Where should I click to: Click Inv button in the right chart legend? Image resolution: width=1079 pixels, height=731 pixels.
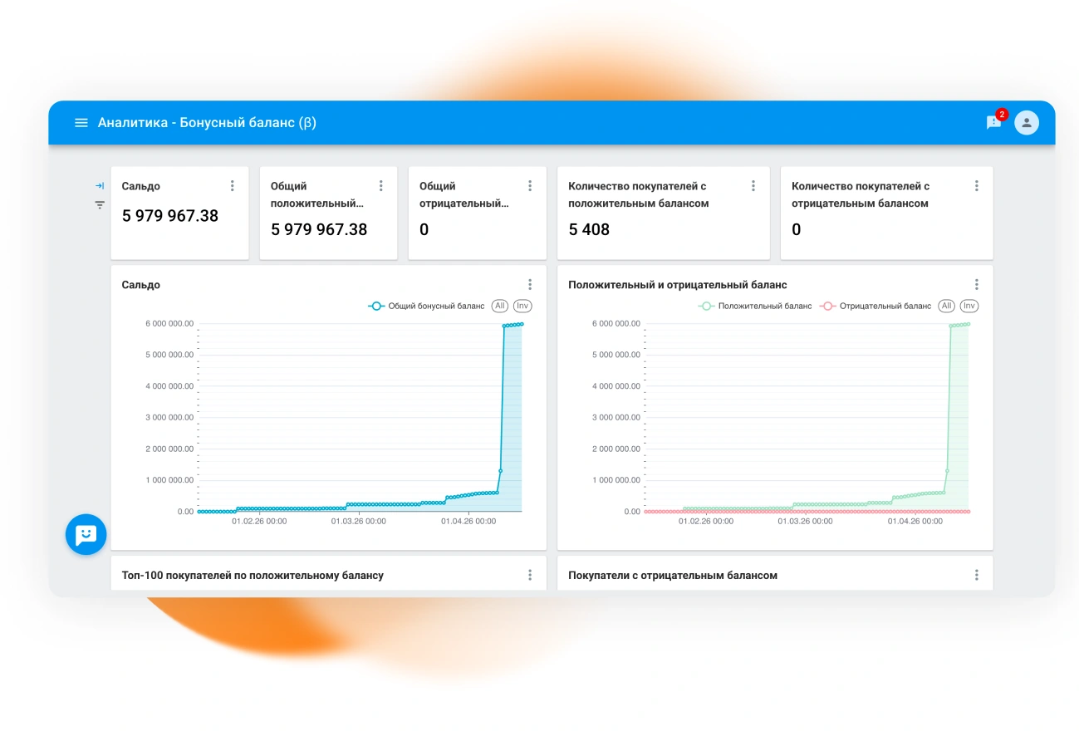tap(969, 306)
